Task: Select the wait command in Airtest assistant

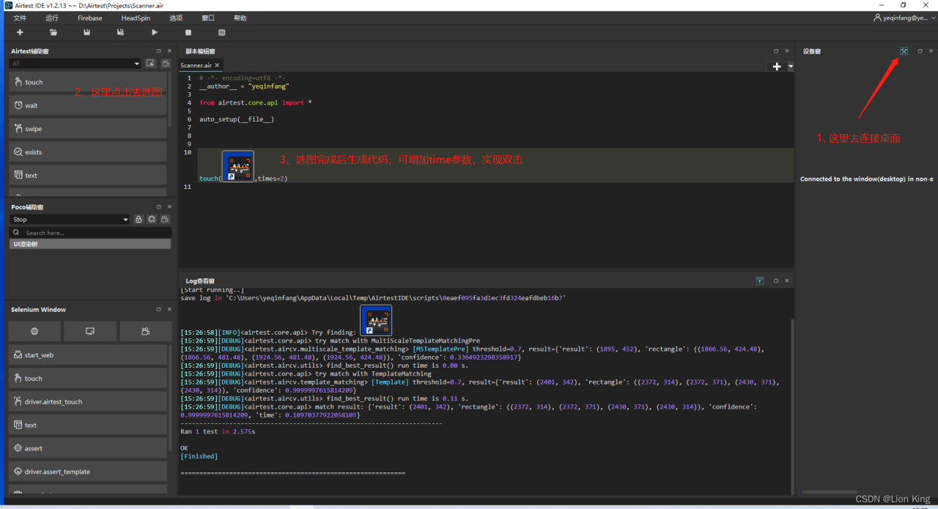Action: [88, 105]
